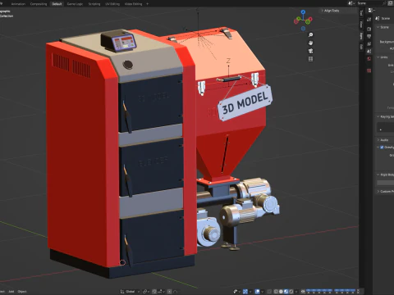Open the scene browse dropdown in top bar
Screen dimensions: 394x295
coord(351,3)
